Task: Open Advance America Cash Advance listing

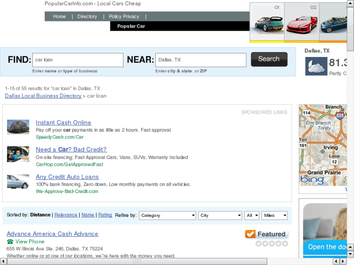Action: coord(53,234)
